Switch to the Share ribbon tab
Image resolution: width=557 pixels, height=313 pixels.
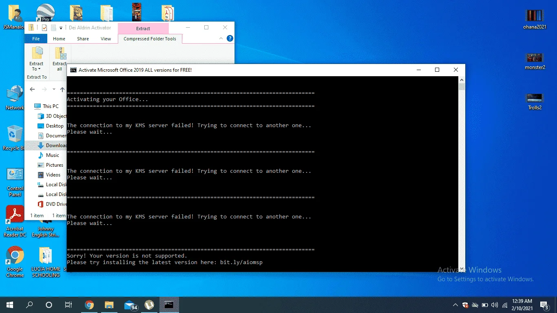coord(83,39)
